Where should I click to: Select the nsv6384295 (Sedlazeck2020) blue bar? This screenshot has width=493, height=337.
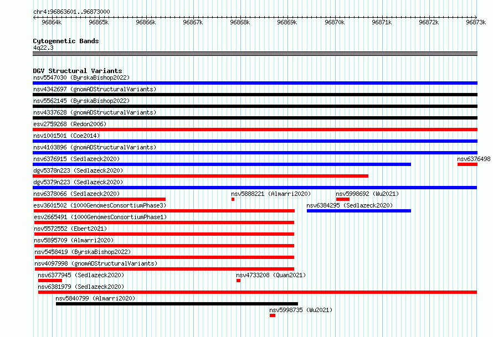[359, 211]
